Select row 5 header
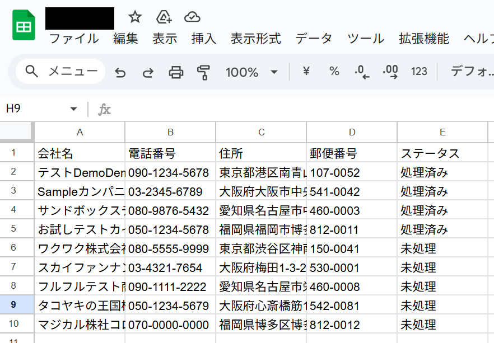This screenshot has width=494, height=343. click(x=17, y=228)
